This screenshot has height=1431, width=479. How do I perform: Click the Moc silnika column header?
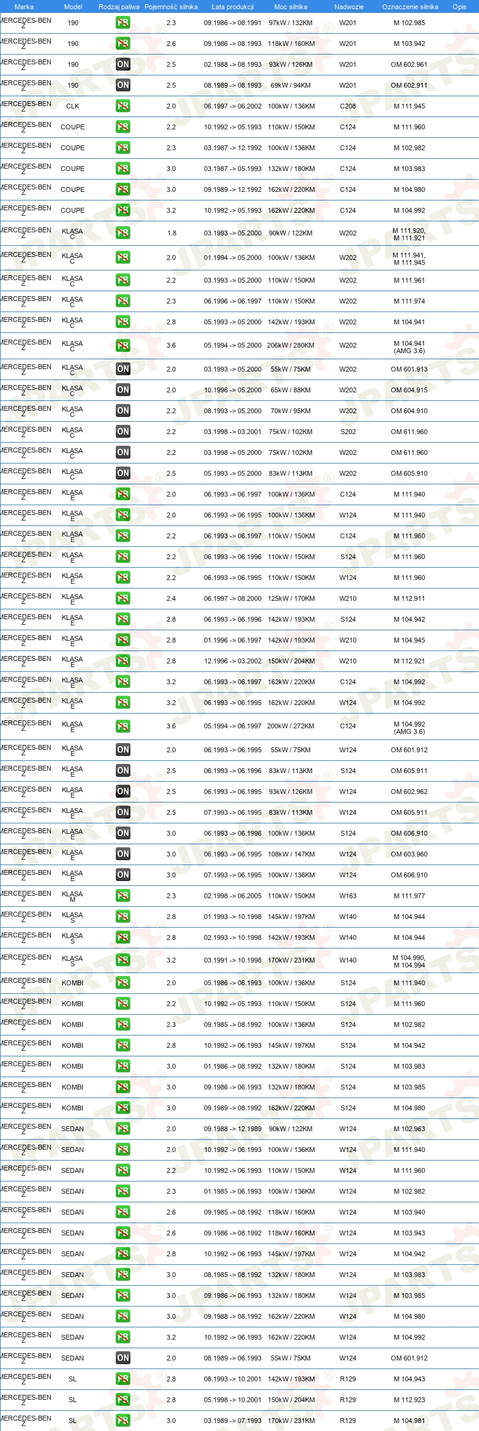tap(291, 7)
